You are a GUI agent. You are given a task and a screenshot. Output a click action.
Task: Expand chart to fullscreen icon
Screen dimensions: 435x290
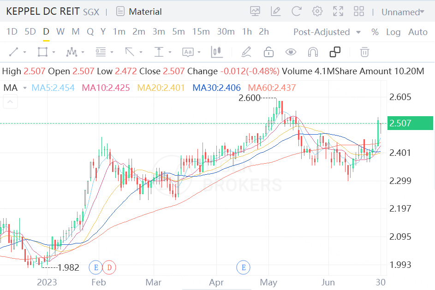pyautogui.click(x=338, y=12)
